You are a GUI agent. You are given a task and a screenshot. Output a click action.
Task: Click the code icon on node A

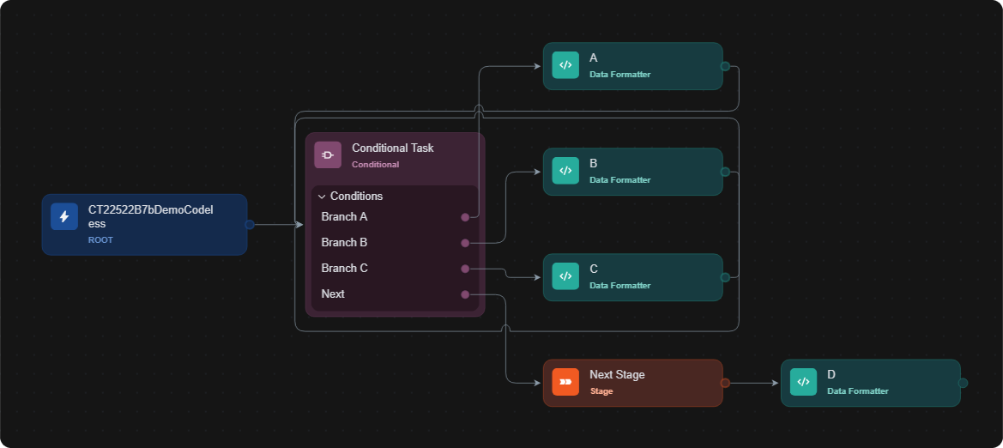565,64
